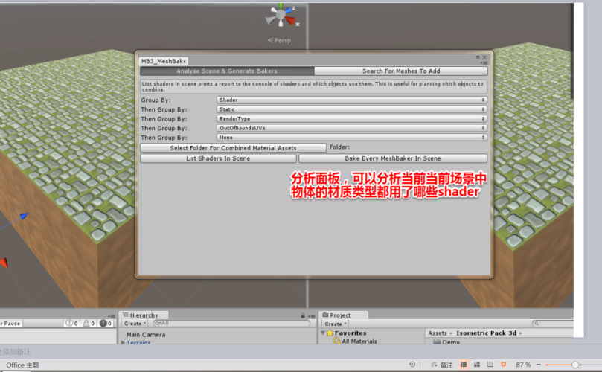This screenshot has width=602, height=372.
Task: Open the Then Group By None dropdown
Action: tap(352, 138)
